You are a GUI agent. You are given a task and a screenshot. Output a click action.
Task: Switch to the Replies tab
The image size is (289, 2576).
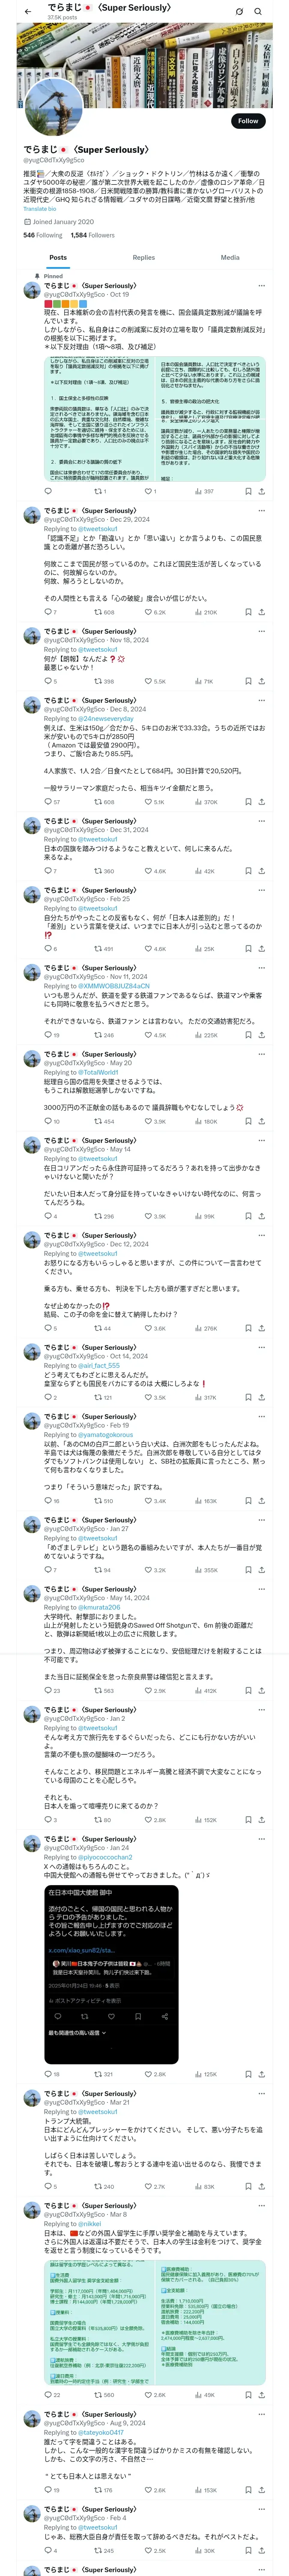pyautogui.click(x=143, y=257)
